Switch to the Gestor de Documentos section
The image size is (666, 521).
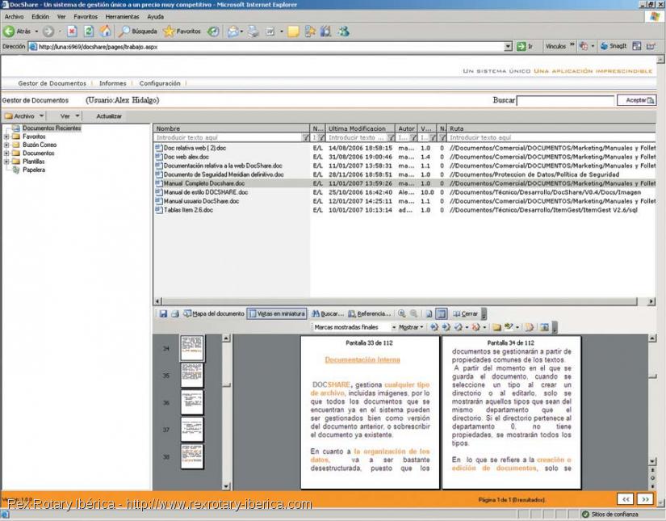(52, 84)
